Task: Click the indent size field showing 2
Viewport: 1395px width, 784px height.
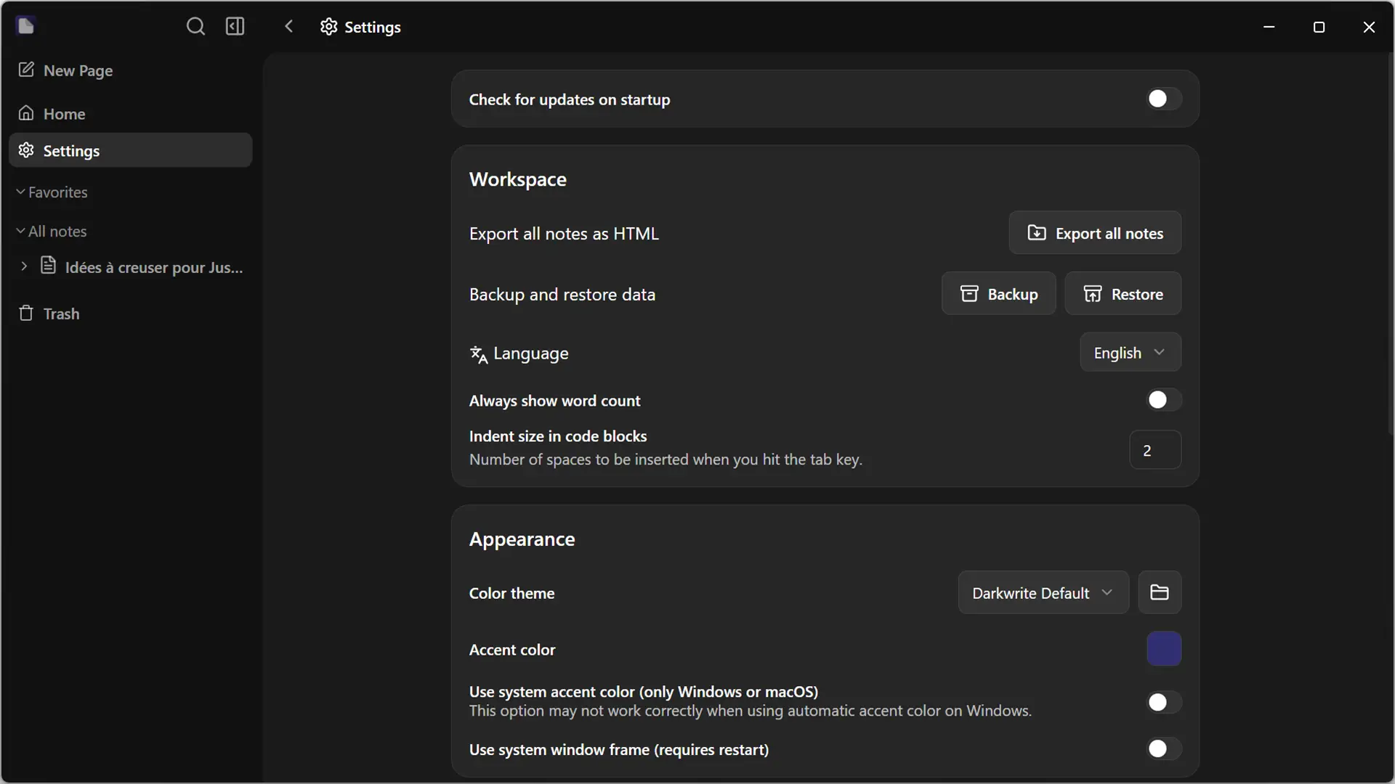Action: [1155, 450]
